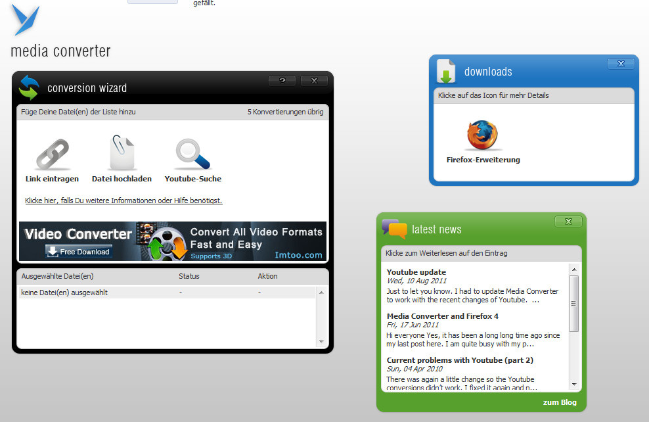Open the Youtube update news entry
The image size is (649, 422).
[x=416, y=272]
